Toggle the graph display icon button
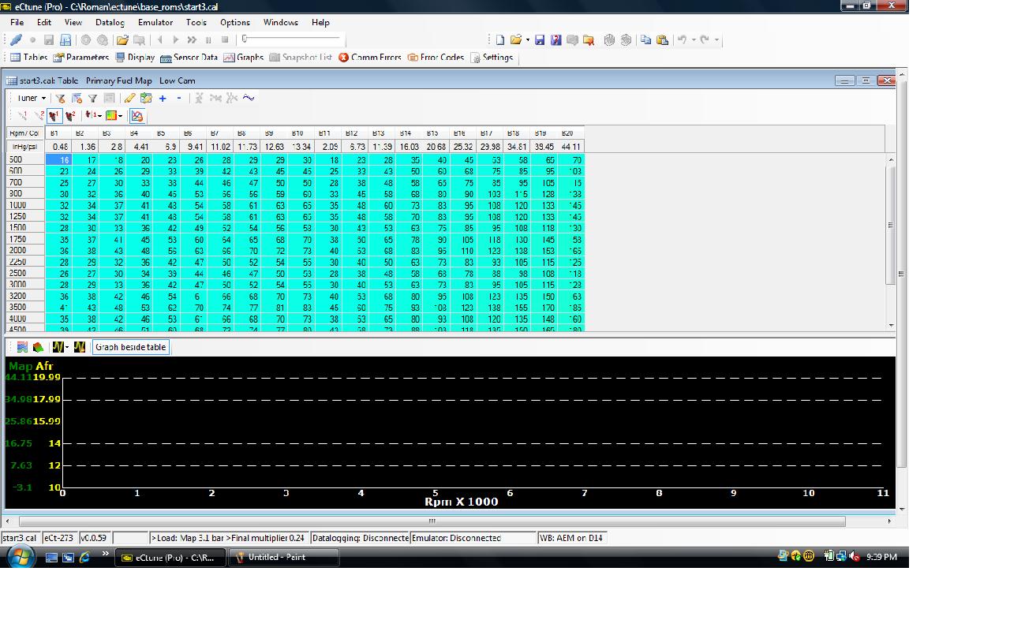The image size is (1010, 631). coord(137,115)
